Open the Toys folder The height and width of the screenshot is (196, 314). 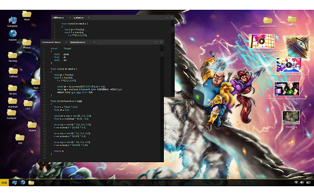tap(36, 82)
